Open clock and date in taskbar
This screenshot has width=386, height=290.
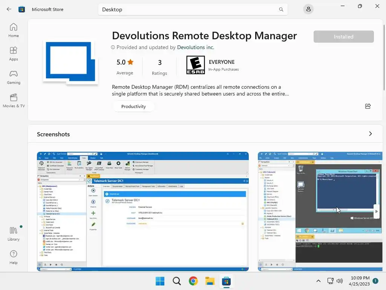[x=359, y=281]
